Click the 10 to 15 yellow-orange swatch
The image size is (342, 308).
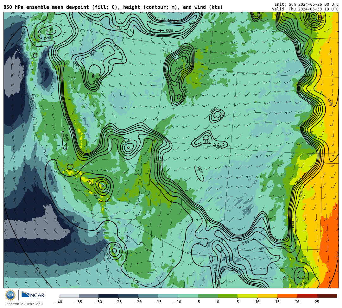267,296
